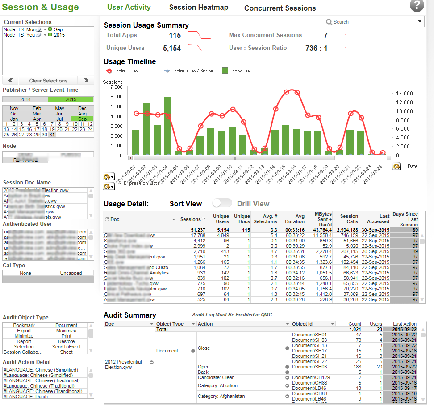Open the Object Id column dropdown
This screenshot has width=434, height=405.
[x=332, y=324]
